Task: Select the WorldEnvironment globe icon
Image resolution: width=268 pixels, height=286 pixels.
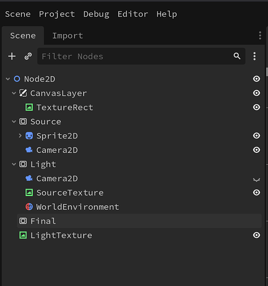Action: coord(29,207)
